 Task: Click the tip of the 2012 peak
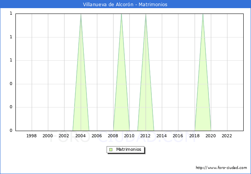pyautogui.click(x=146, y=14)
